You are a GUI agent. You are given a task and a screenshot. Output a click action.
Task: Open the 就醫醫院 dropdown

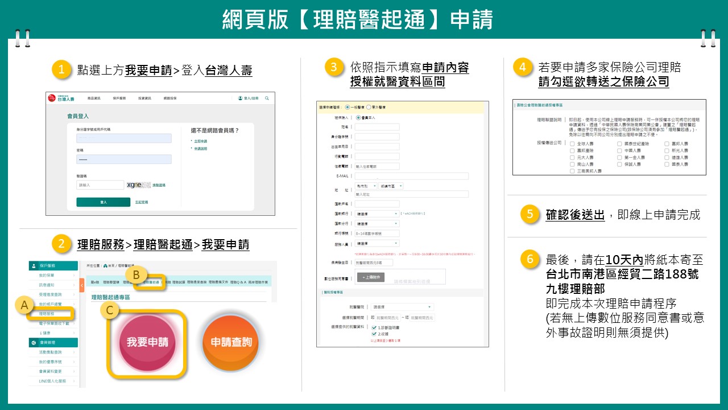click(x=402, y=307)
